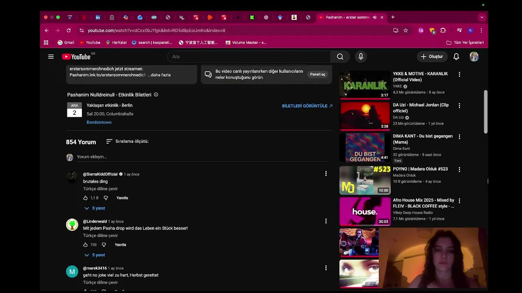Open the Haritalar bookmark
Image resolution: width=522 pixels, height=293 pixels.
pos(116,42)
